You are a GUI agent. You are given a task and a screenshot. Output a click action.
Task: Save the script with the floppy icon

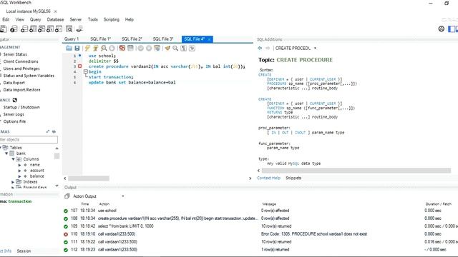(77, 48)
